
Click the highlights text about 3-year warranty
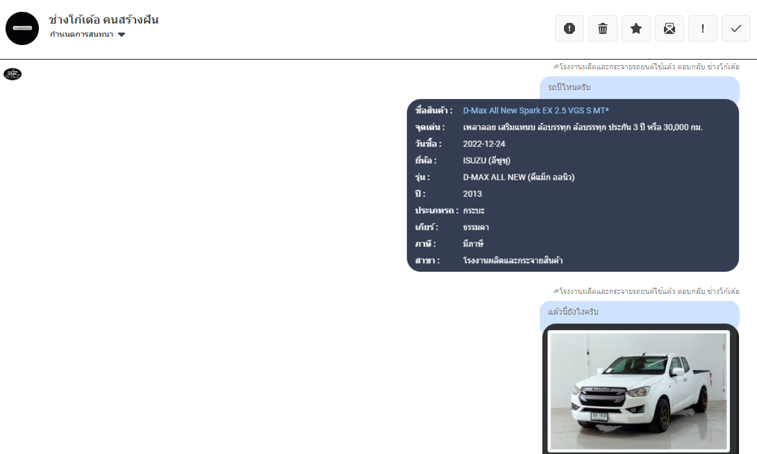tap(583, 128)
